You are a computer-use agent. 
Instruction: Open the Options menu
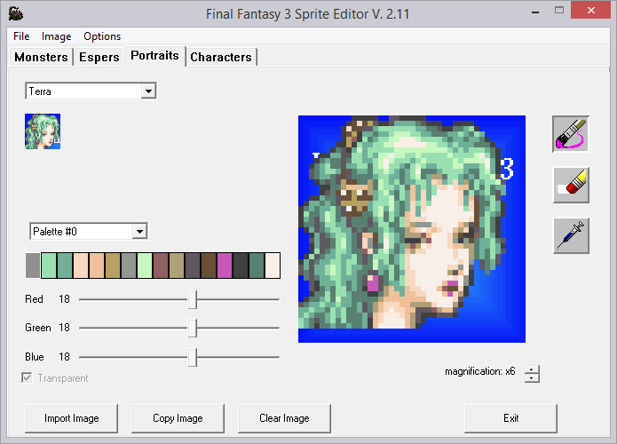[x=102, y=36]
